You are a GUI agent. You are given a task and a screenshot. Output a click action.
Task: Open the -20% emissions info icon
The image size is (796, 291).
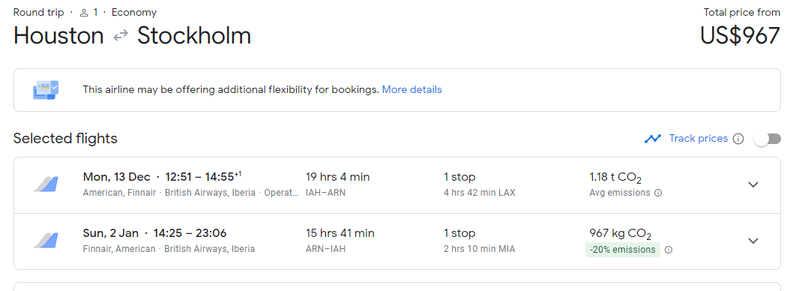(669, 250)
